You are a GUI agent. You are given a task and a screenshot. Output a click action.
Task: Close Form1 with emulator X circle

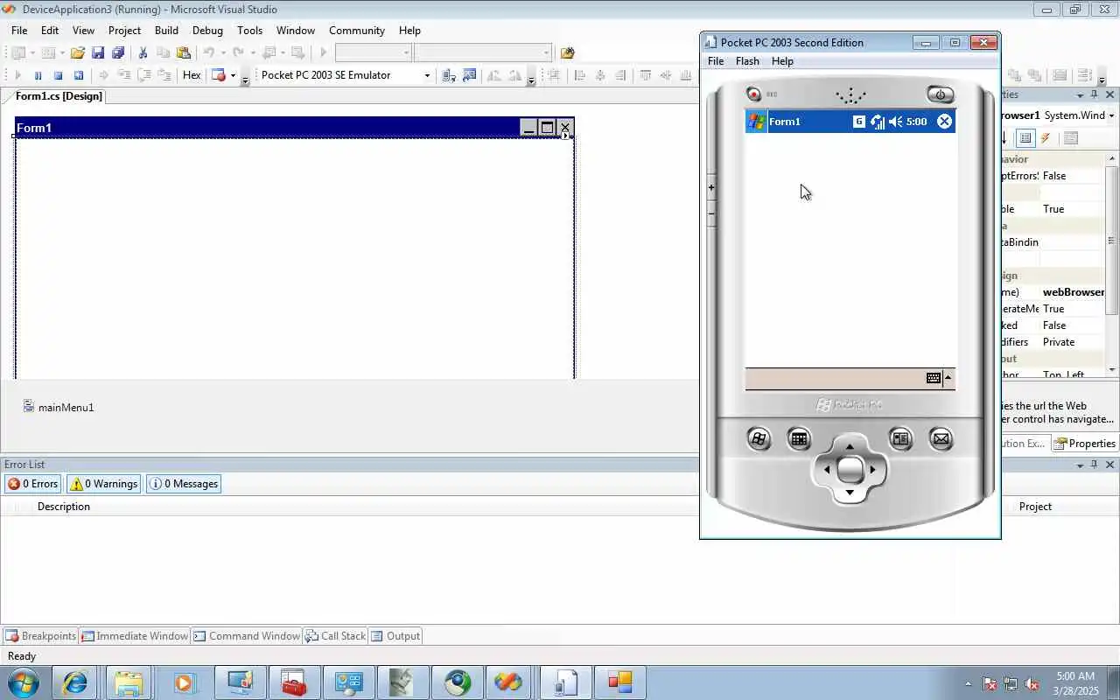click(944, 122)
